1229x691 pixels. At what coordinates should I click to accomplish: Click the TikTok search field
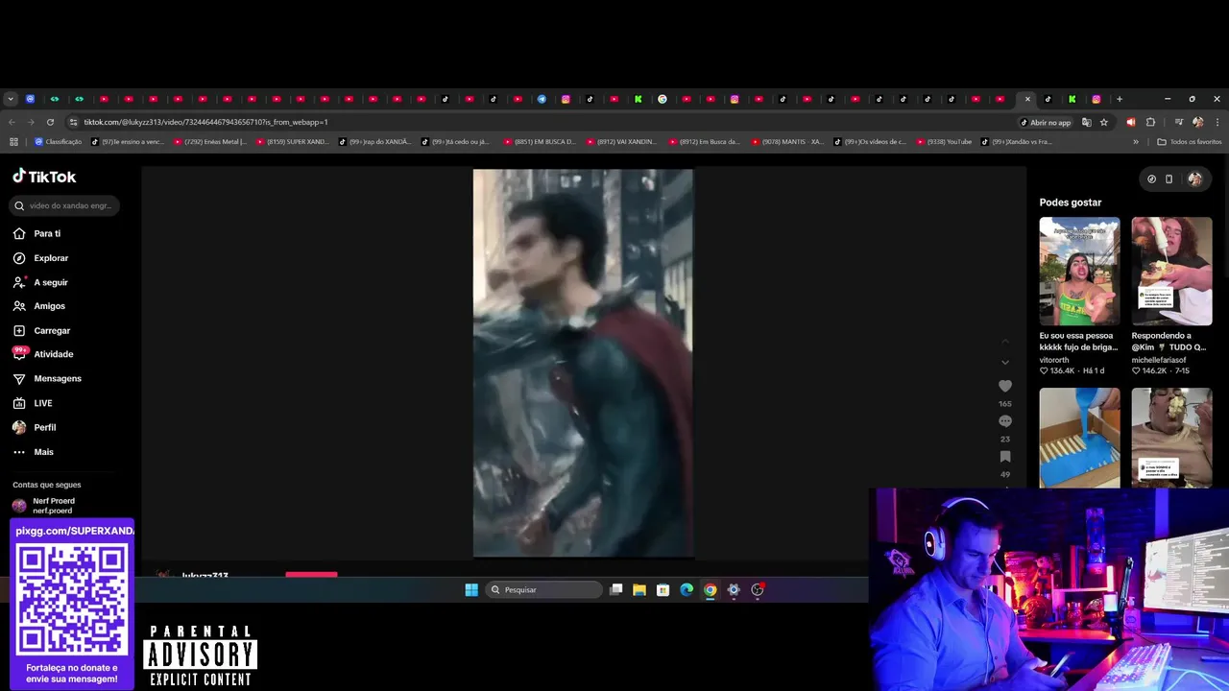pos(65,205)
